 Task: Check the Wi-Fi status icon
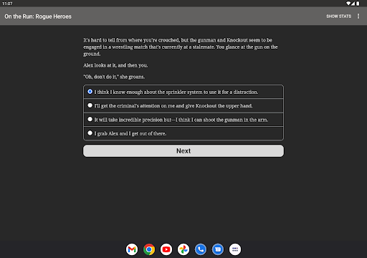click(x=348, y=4)
